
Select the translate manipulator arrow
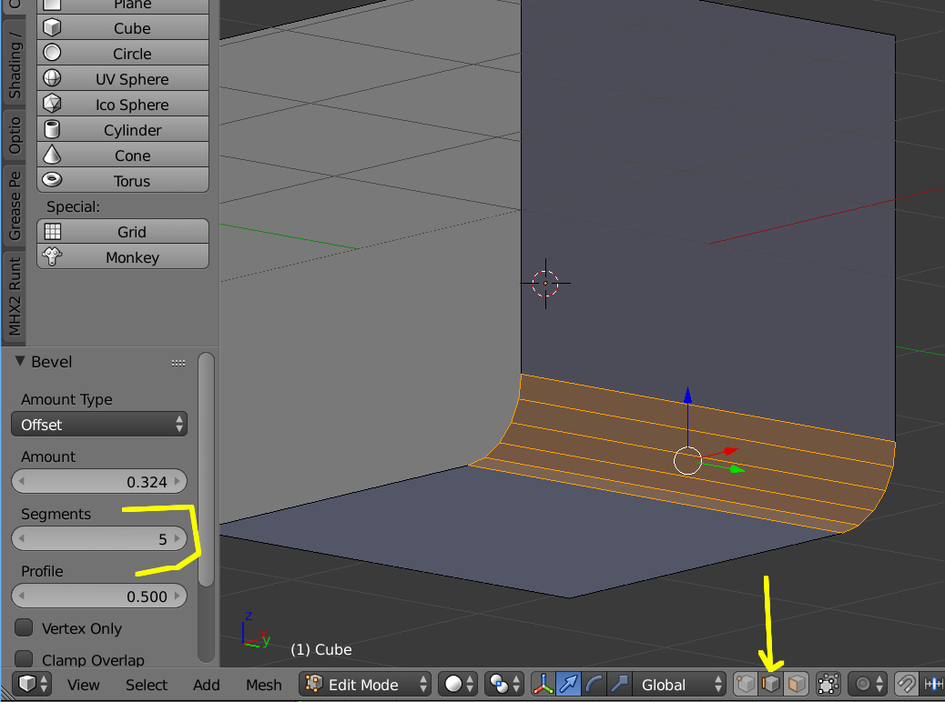click(x=568, y=684)
